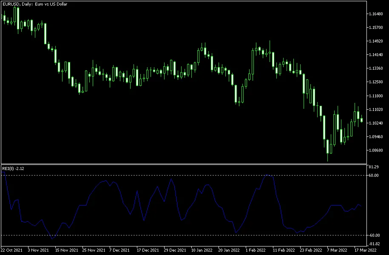Click the 1 Feb 2022 date label
The image size is (389, 255).
click(256, 250)
